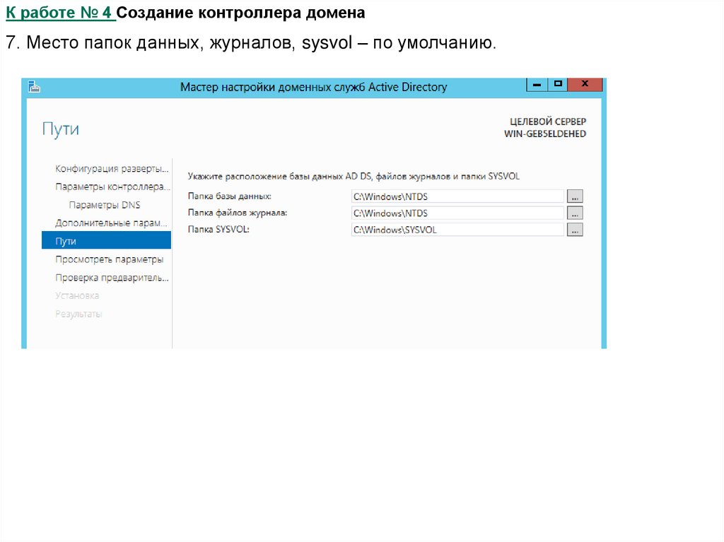Browse for the SYSVOL folder path

coord(575,230)
